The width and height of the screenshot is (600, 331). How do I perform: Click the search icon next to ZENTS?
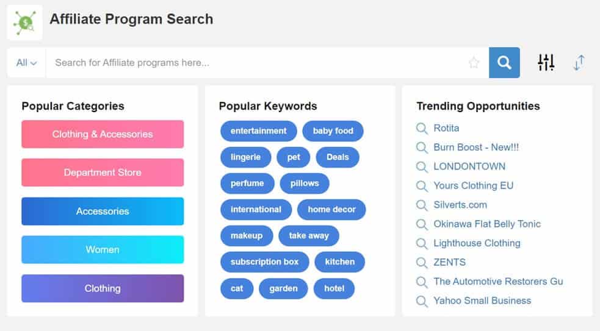tap(422, 263)
